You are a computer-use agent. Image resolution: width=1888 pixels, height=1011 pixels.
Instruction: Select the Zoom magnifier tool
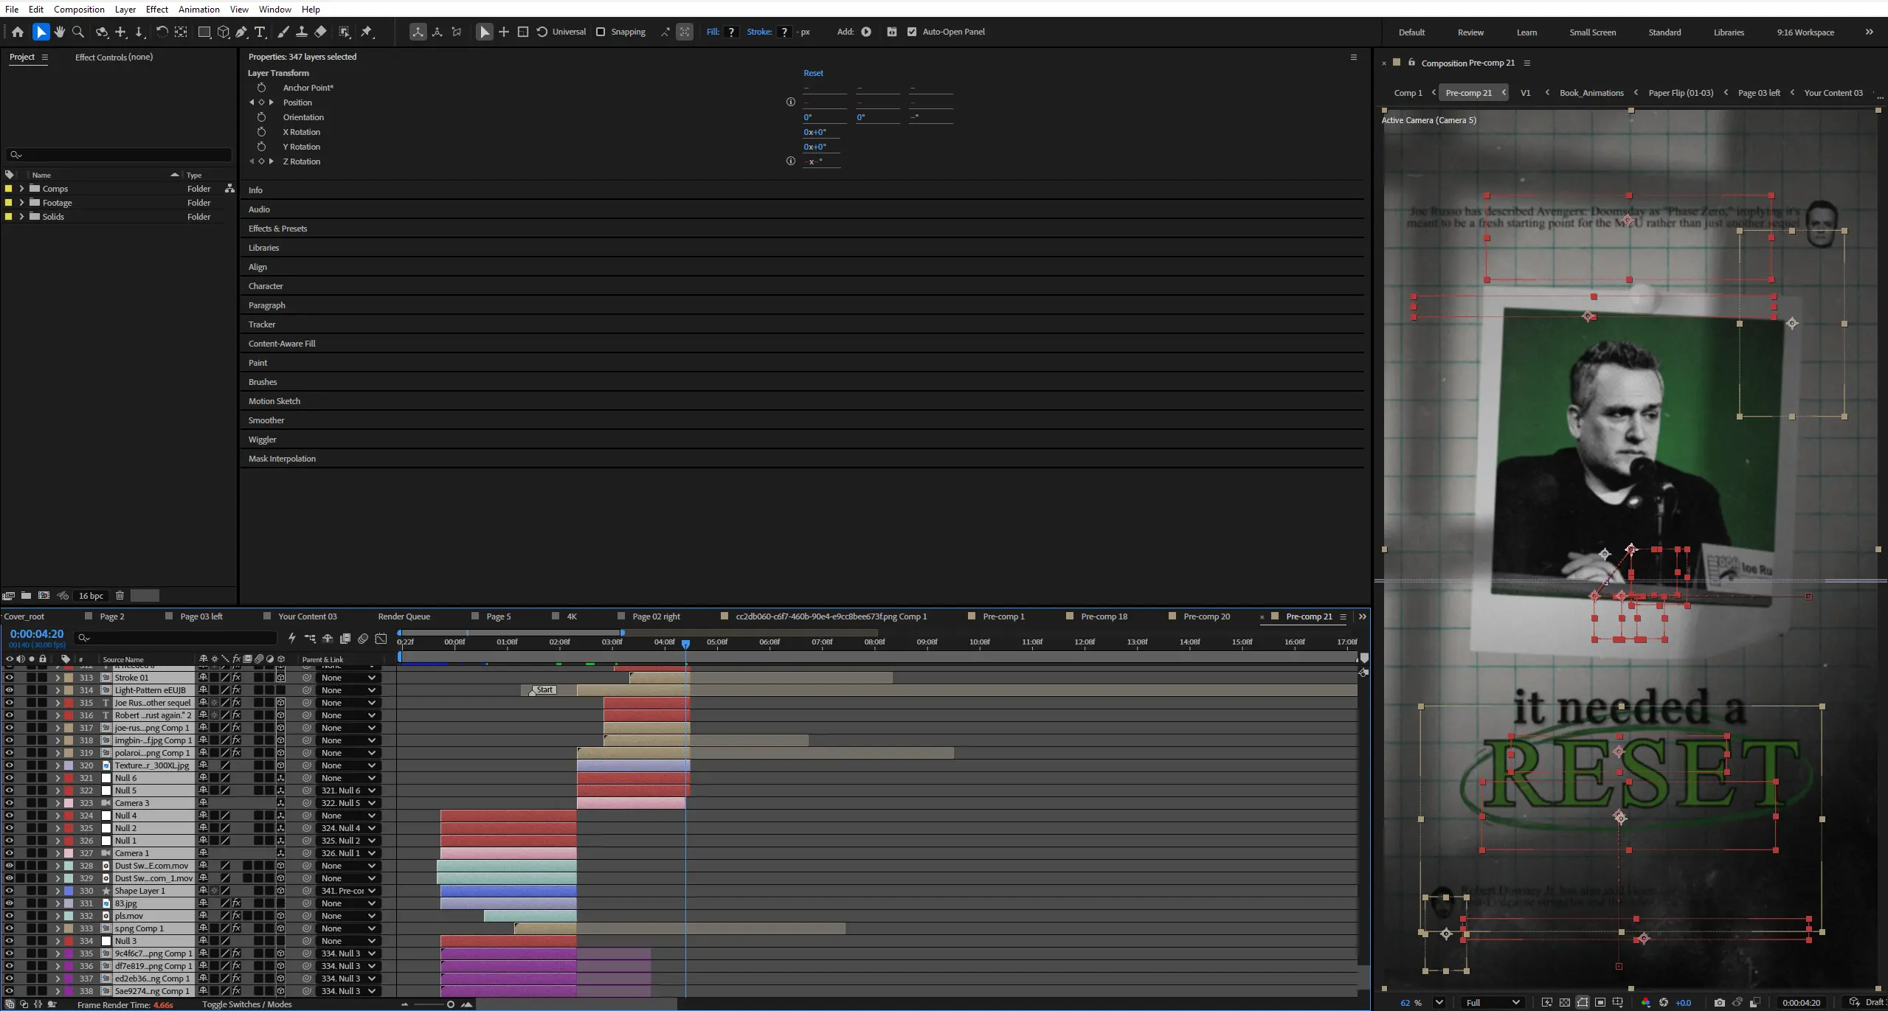tap(78, 32)
